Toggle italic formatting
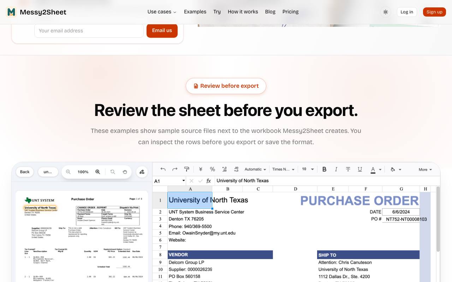452x282 pixels. 336,170
